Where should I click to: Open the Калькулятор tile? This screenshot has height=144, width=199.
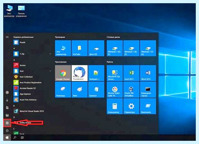[x=115, y=106]
